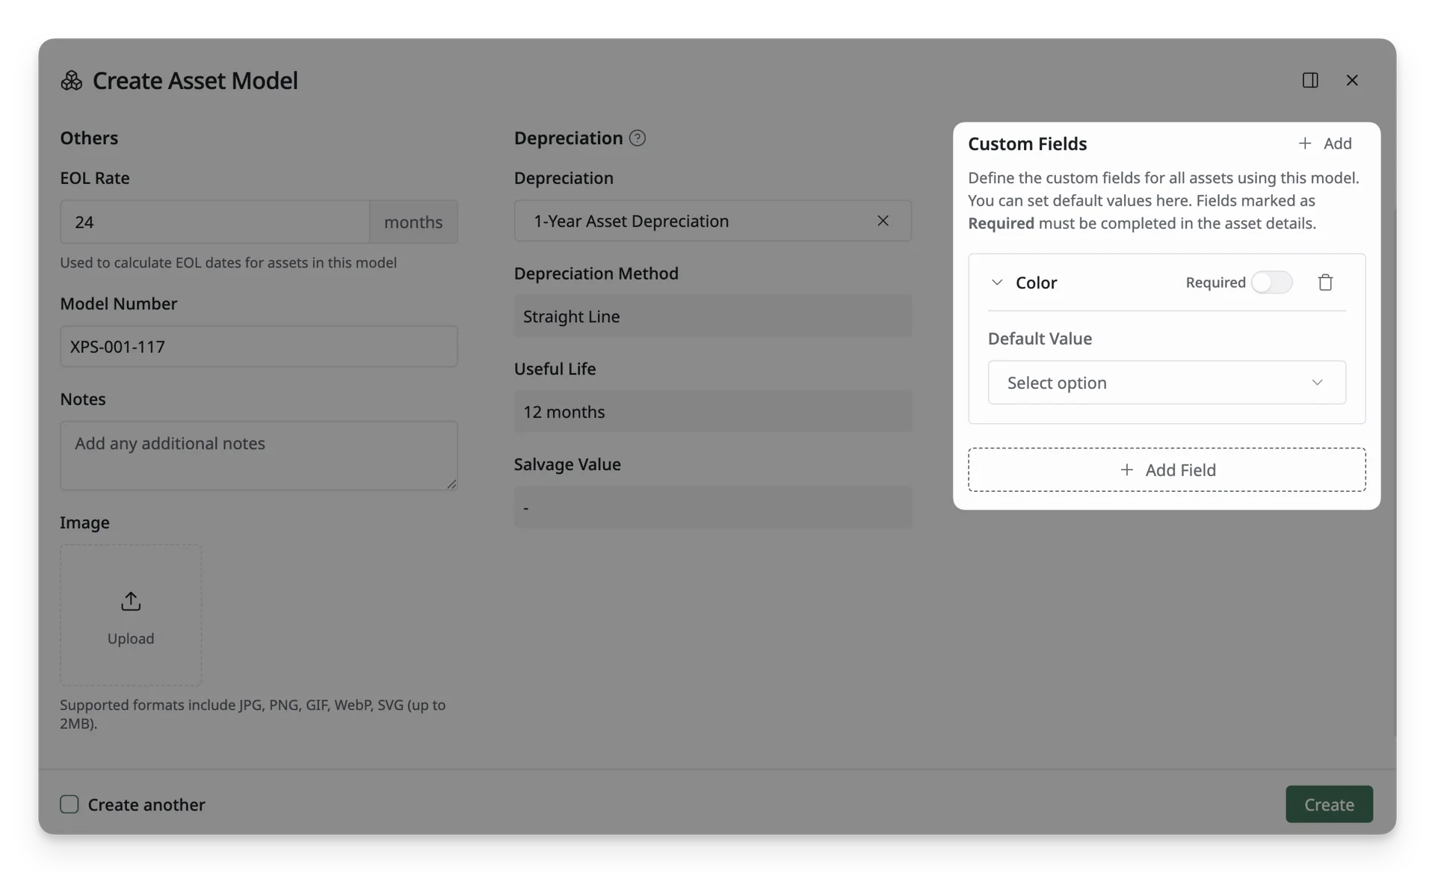Screen dimensions: 1435x873
Task: Toggle the Required switch for Color
Action: pyautogui.click(x=1271, y=283)
